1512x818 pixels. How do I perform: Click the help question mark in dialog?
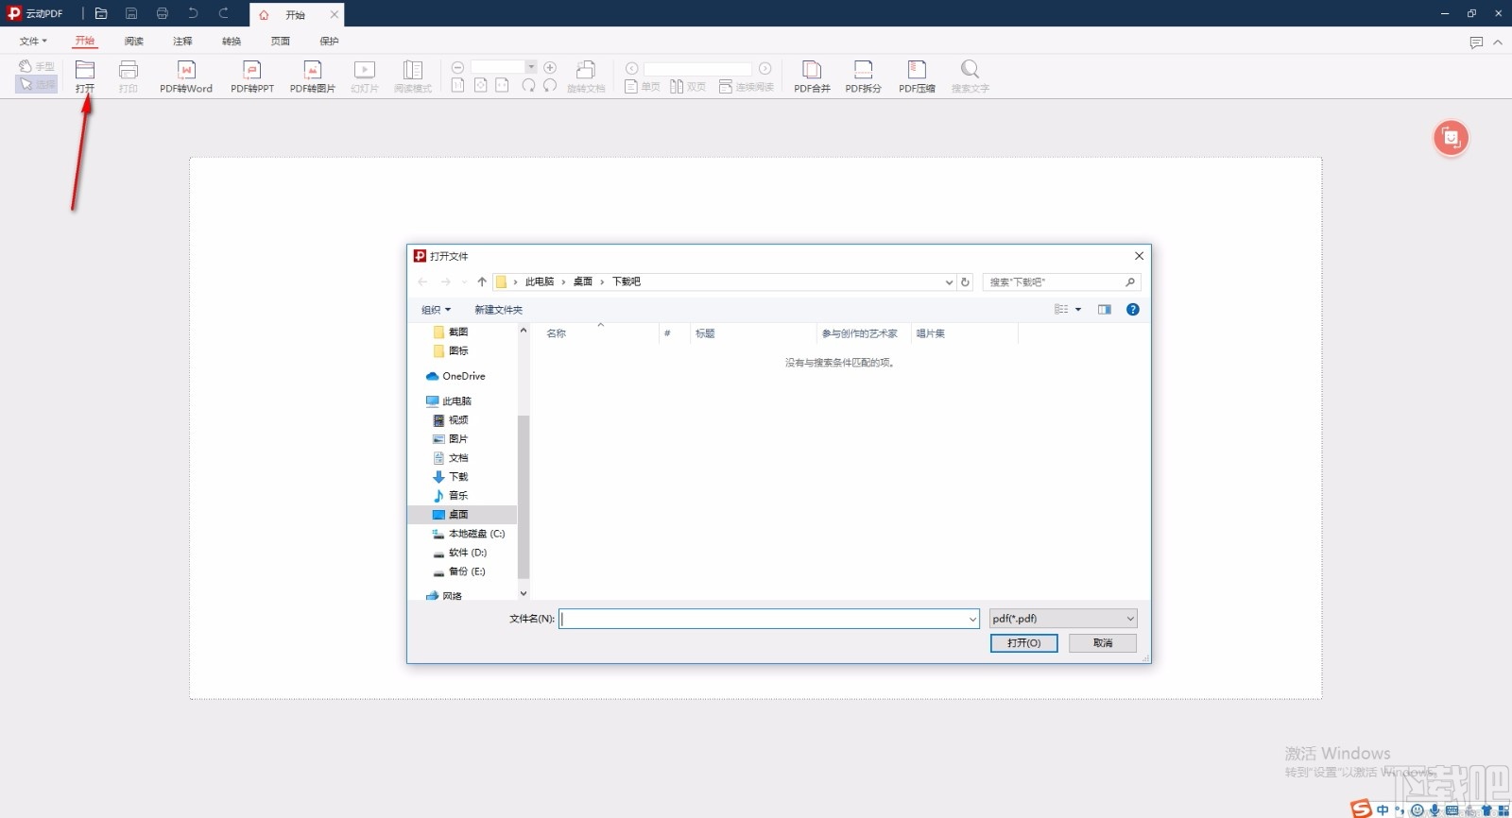[1133, 310]
